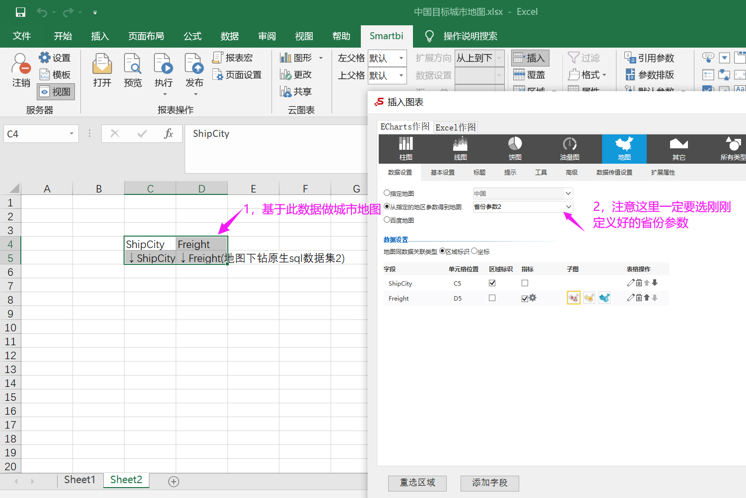Open the 数据传值设置 tab
The height and width of the screenshot is (498, 746).
click(614, 172)
